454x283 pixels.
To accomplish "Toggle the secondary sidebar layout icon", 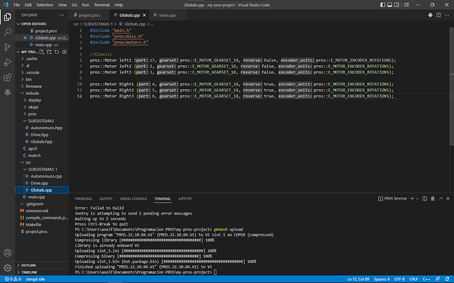I will pos(397,5).
